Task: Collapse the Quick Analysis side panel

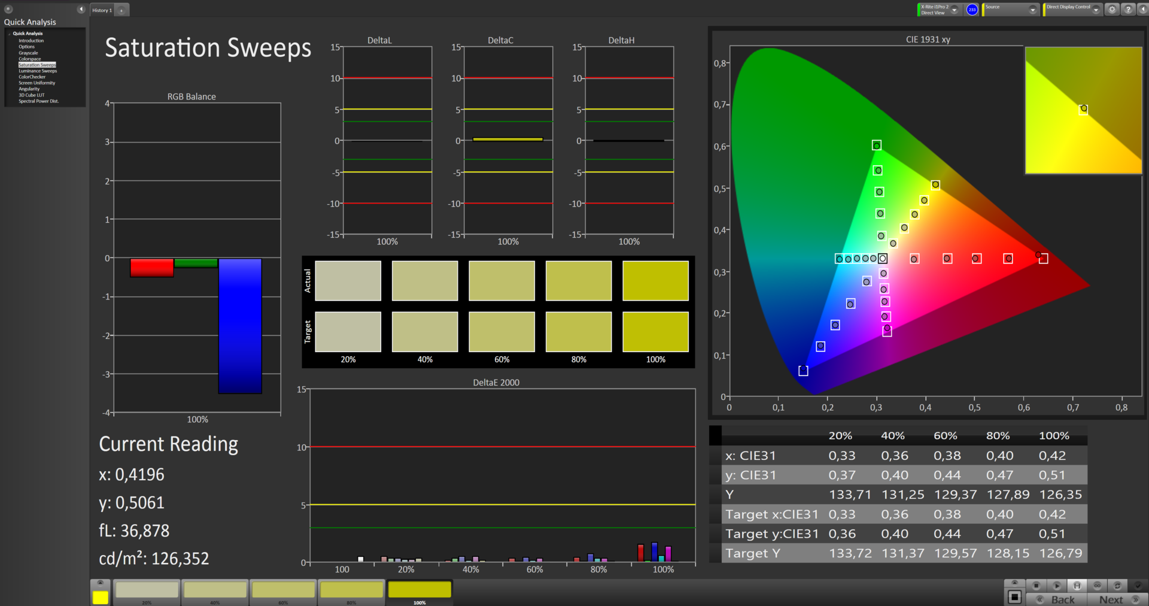Action: (81, 9)
